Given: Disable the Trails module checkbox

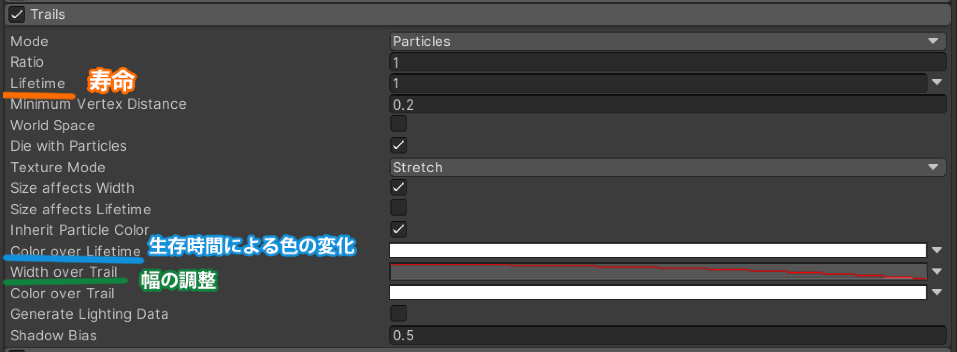Looking at the screenshot, I should pyautogui.click(x=17, y=14).
